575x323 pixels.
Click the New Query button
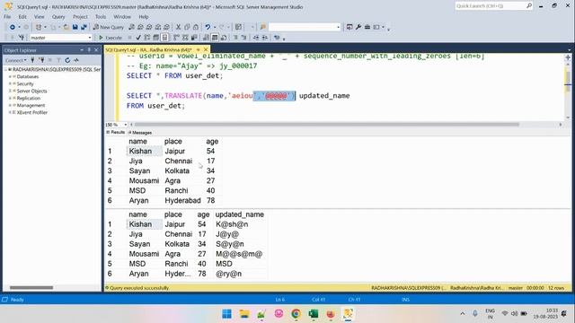pyautogui.click(x=109, y=27)
